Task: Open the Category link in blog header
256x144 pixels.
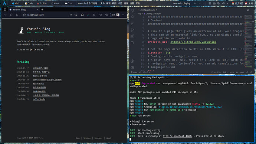Action: pos(50,32)
